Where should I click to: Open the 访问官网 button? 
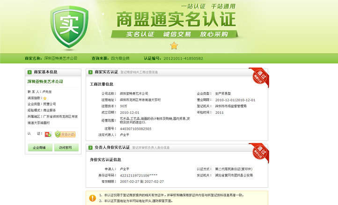pos(66,147)
